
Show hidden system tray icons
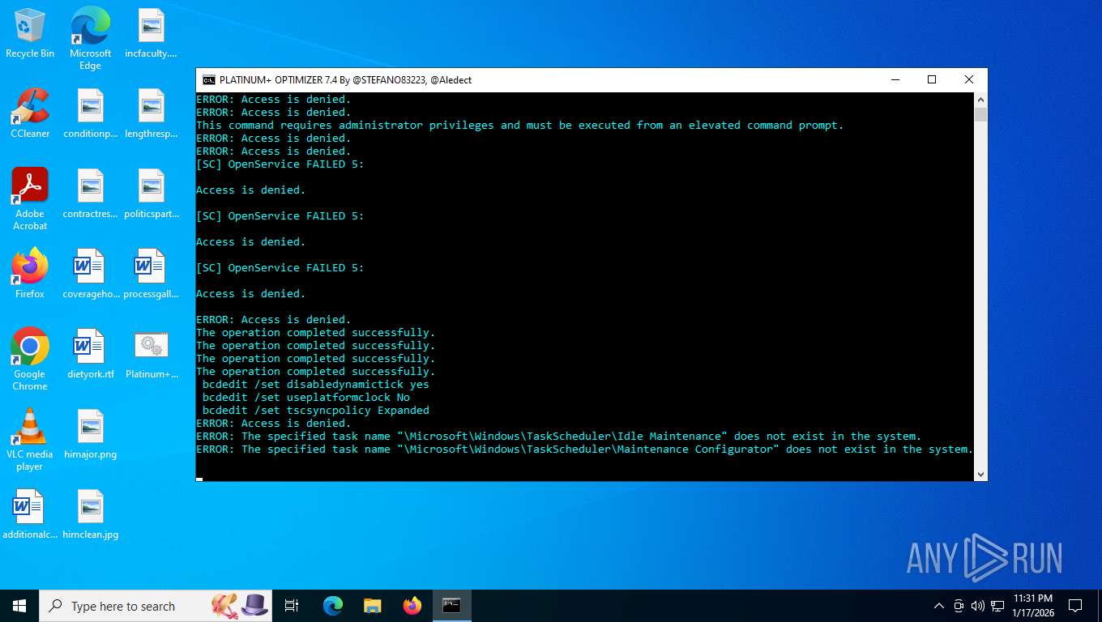tap(939, 606)
